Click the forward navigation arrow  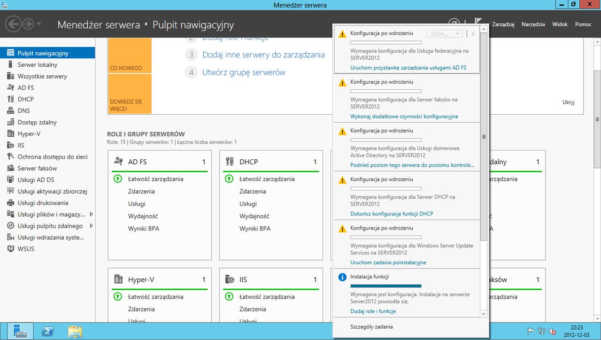[28, 24]
